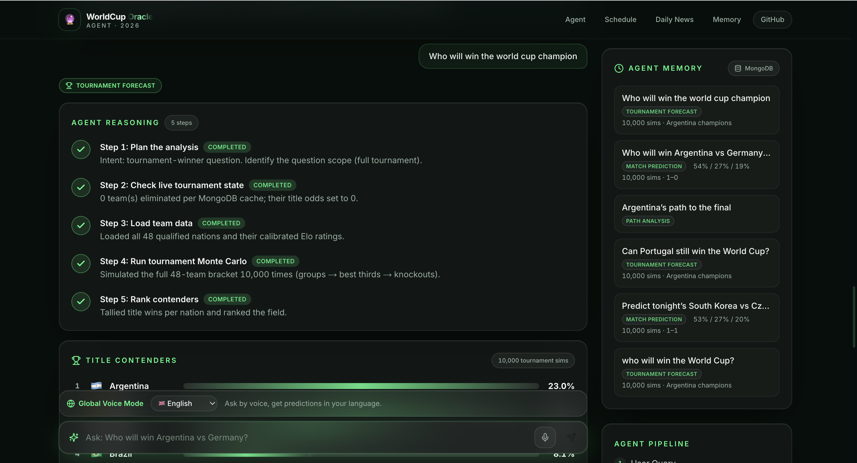Screen dimensions: 857x463
Task: Open the Memory nav item
Action: point(727,20)
